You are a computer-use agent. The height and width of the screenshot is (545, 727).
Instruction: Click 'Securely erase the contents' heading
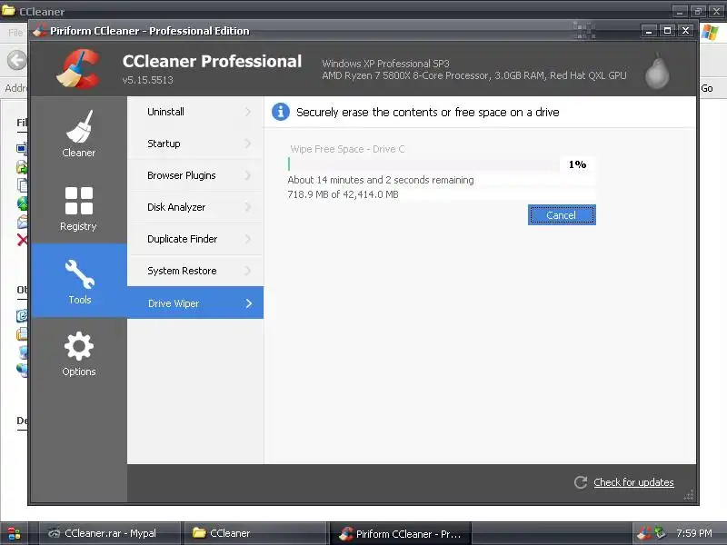click(x=427, y=112)
